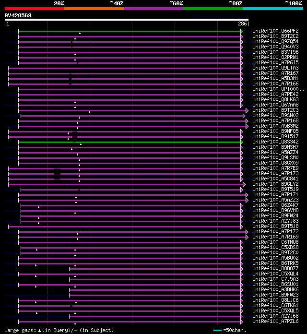Click label UniRef100_A7R168
The height and width of the screenshot is (334, 307).
[x=275, y=120]
